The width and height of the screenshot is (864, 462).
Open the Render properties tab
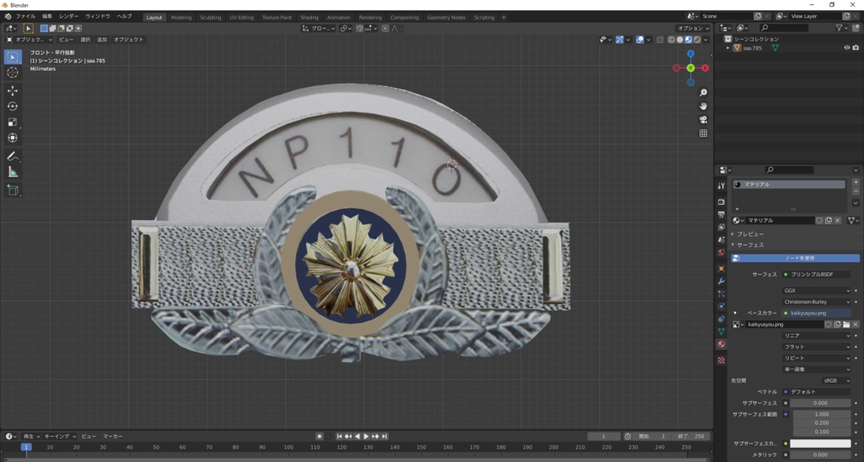coord(721,202)
